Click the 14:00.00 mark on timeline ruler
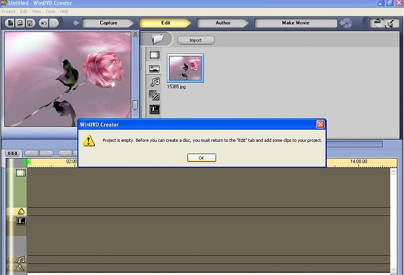 point(359,161)
